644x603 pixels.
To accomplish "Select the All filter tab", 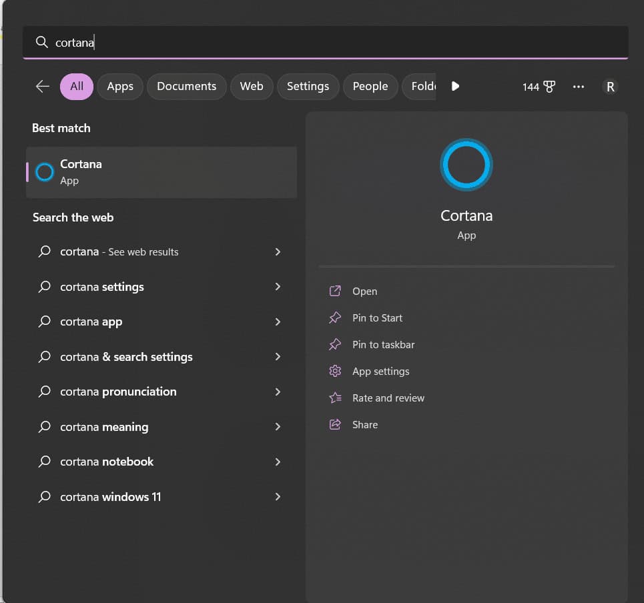I will point(77,87).
